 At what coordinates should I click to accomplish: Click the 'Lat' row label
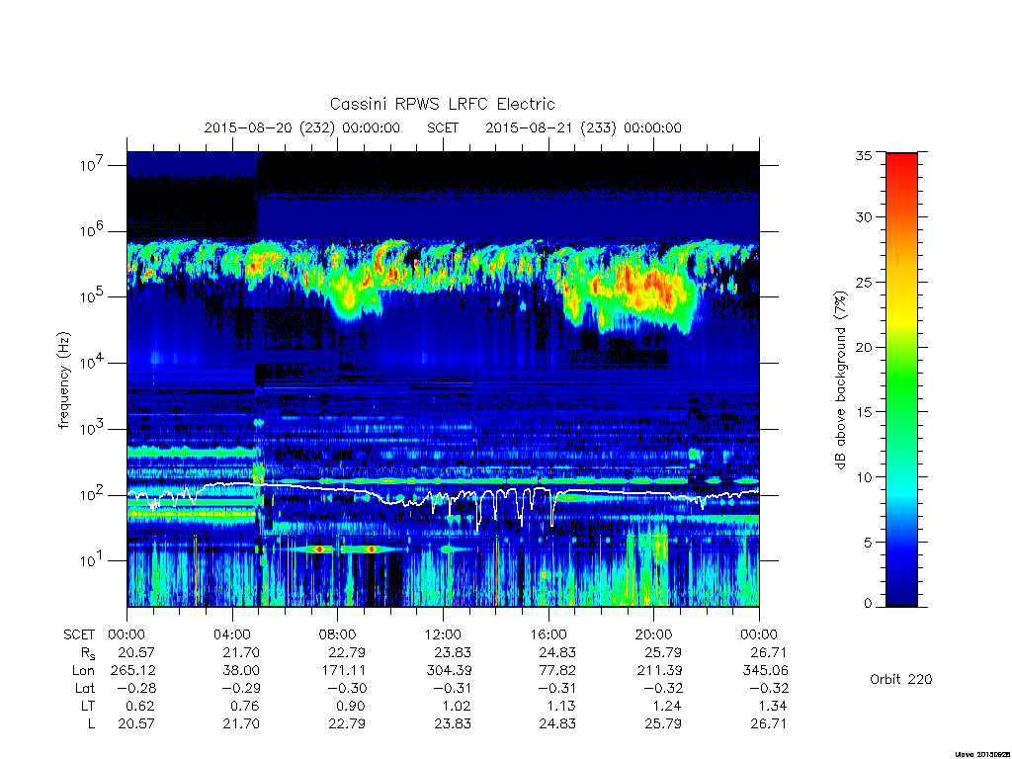coord(85,688)
